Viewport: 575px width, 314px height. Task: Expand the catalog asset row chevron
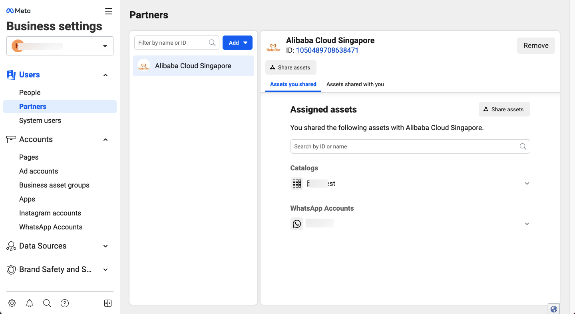[x=527, y=184]
